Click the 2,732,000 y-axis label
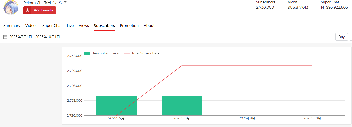 [75, 56]
